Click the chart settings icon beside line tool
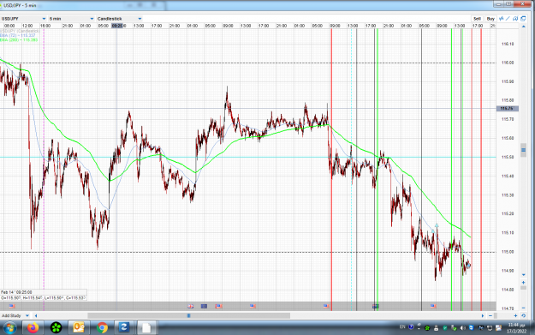This screenshot has width=535, height=335. click(515, 19)
